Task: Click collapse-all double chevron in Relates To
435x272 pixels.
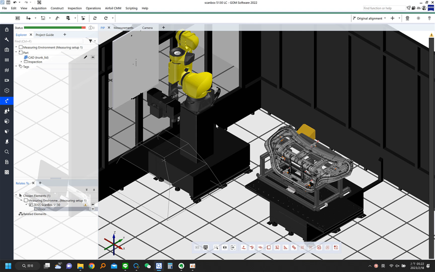Action: 94,190
